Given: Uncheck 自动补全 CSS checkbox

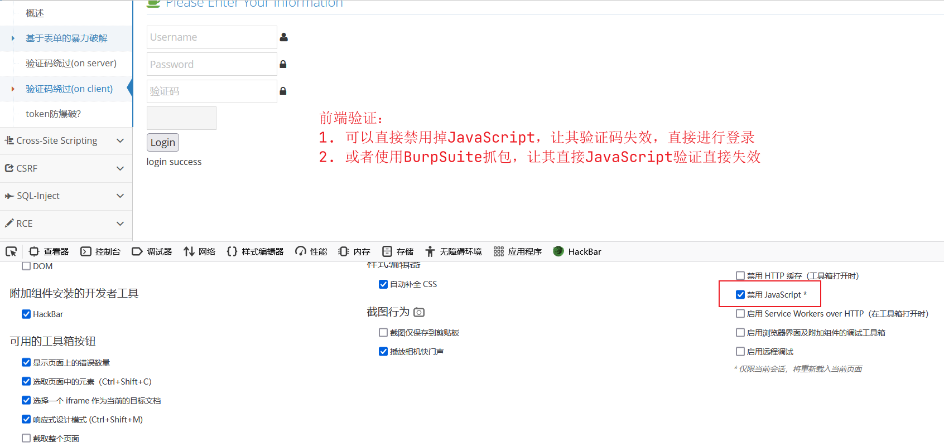Looking at the screenshot, I should (383, 284).
